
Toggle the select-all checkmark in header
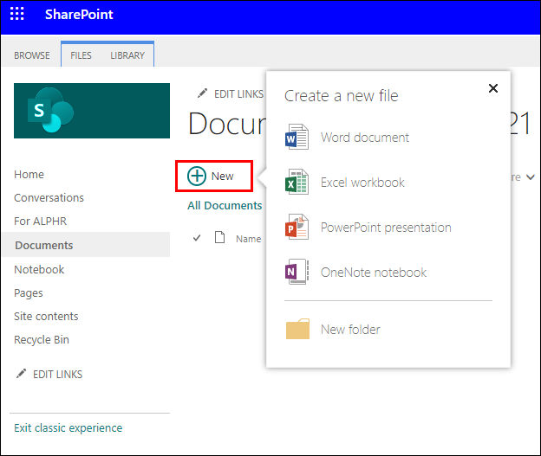pos(197,238)
